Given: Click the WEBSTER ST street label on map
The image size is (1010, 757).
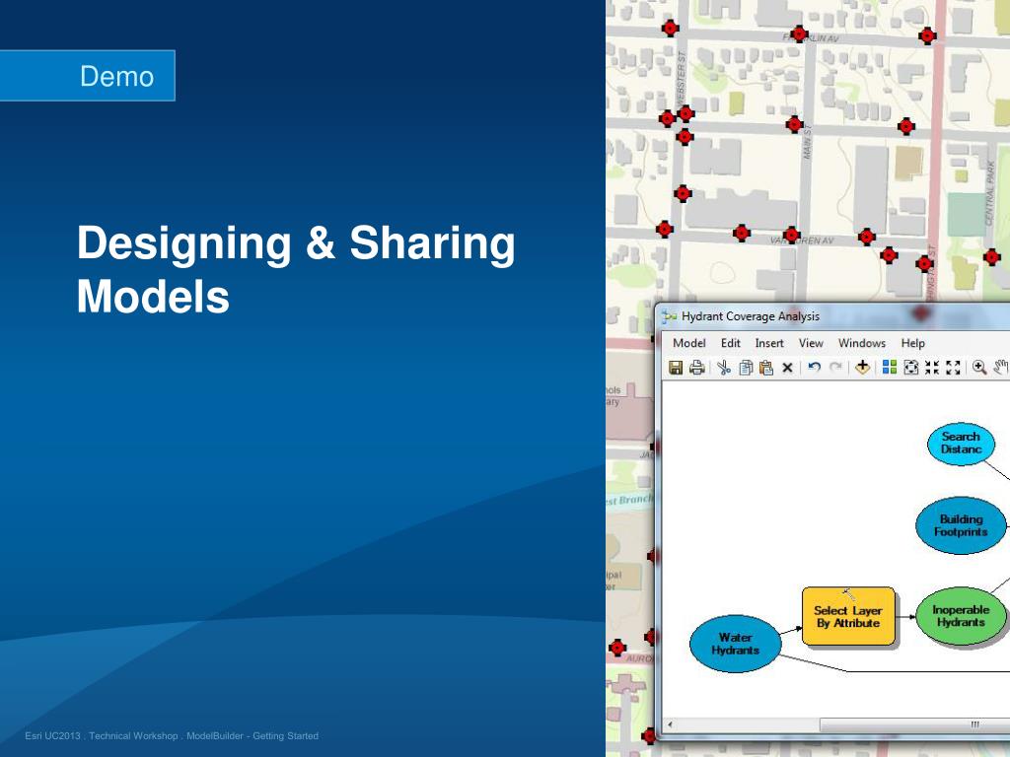Looking at the screenshot, I should [682, 79].
